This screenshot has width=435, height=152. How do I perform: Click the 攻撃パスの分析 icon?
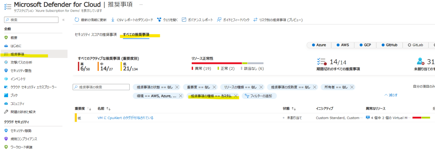tap(6, 62)
